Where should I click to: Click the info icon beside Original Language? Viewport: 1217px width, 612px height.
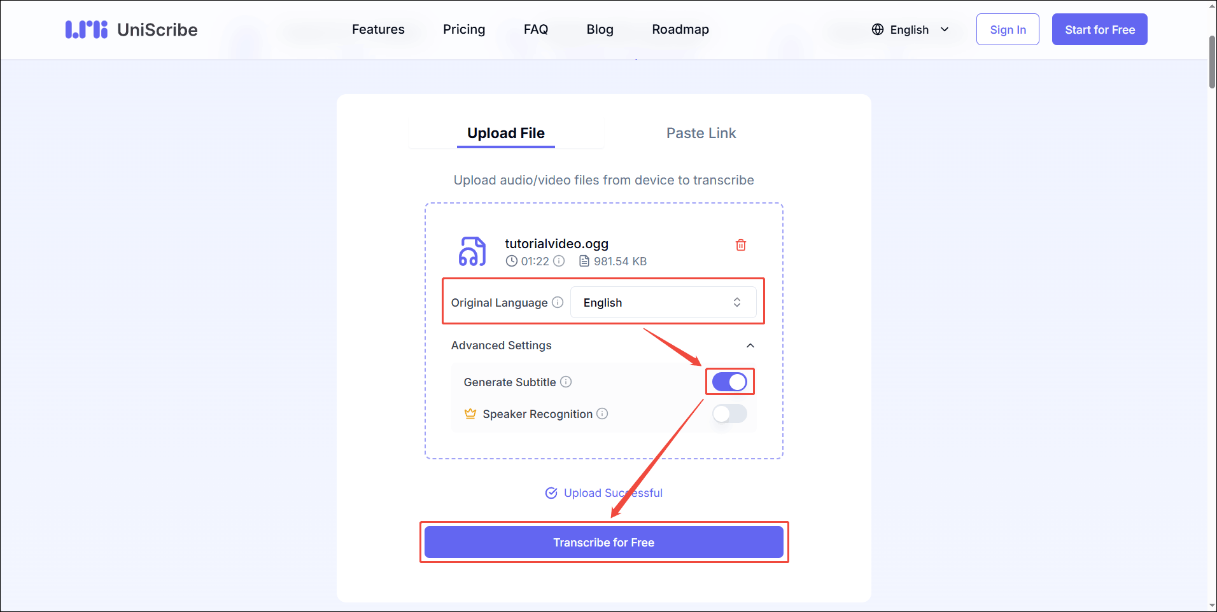pos(558,302)
